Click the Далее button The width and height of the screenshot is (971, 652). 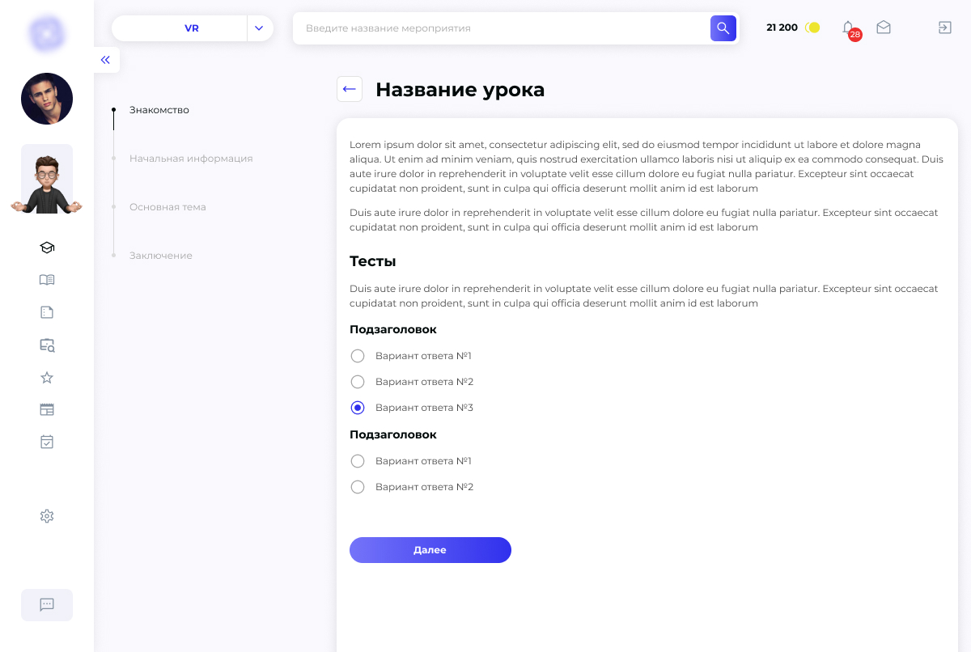pyautogui.click(x=430, y=550)
